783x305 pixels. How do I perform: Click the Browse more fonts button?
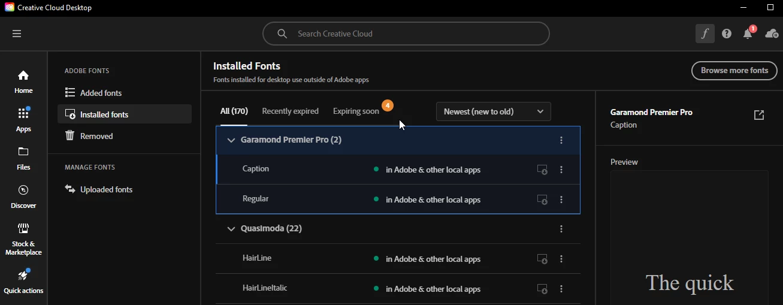pos(734,71)
